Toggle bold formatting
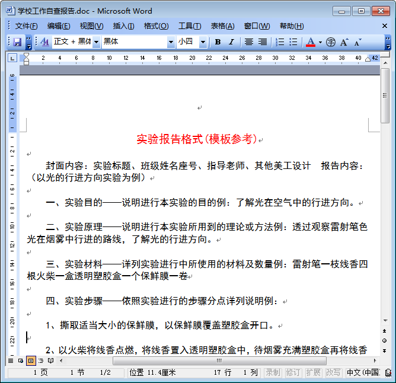 click(x=218, y=42)
